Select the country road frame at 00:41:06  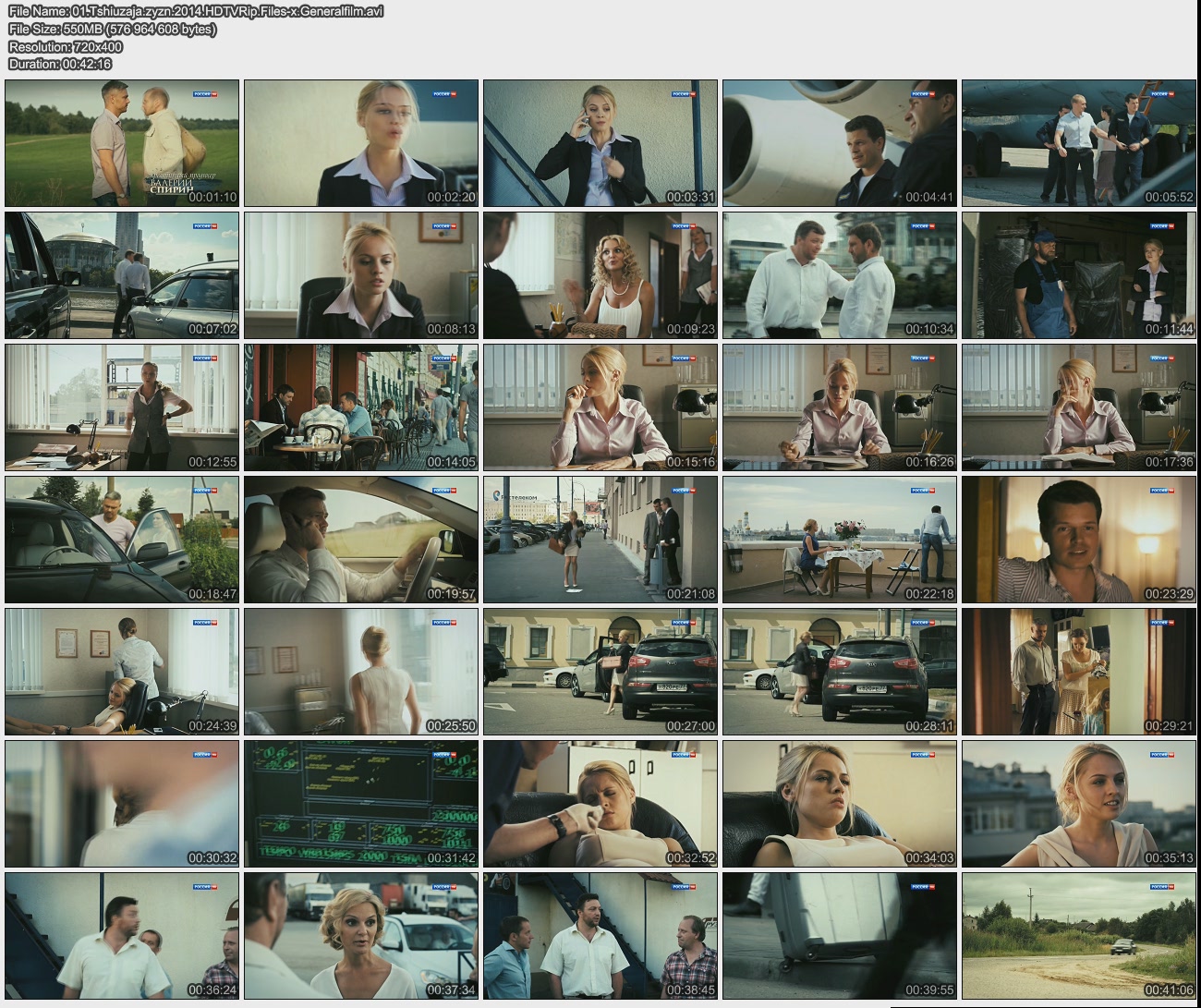click(1079, 936)
